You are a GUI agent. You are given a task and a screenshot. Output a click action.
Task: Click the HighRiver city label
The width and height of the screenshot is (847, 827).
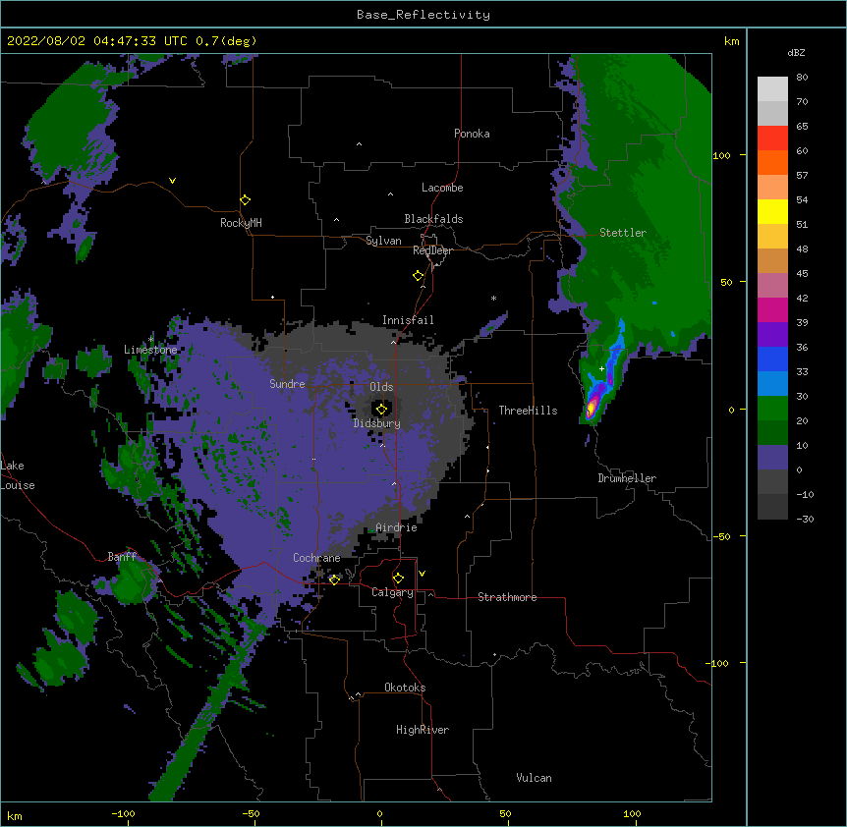423,730
